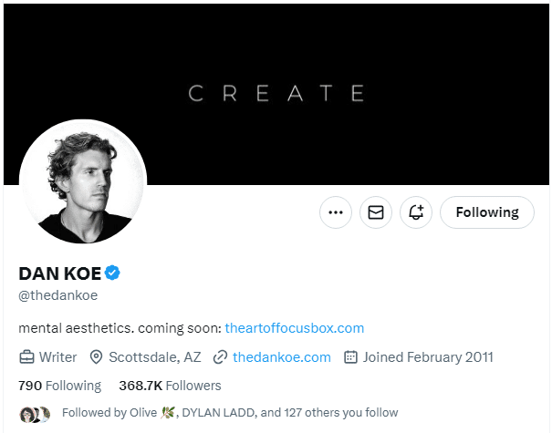This screenshot has width=552, height=433.
Task: Click the @thedankoe handle
Action: coord(57,295)
